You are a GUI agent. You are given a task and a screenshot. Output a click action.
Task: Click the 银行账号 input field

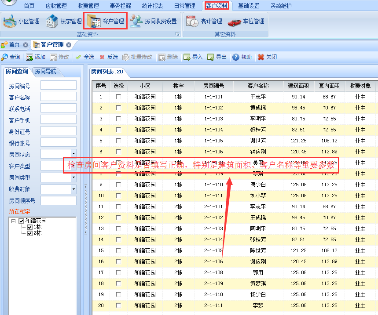[59, 142]
